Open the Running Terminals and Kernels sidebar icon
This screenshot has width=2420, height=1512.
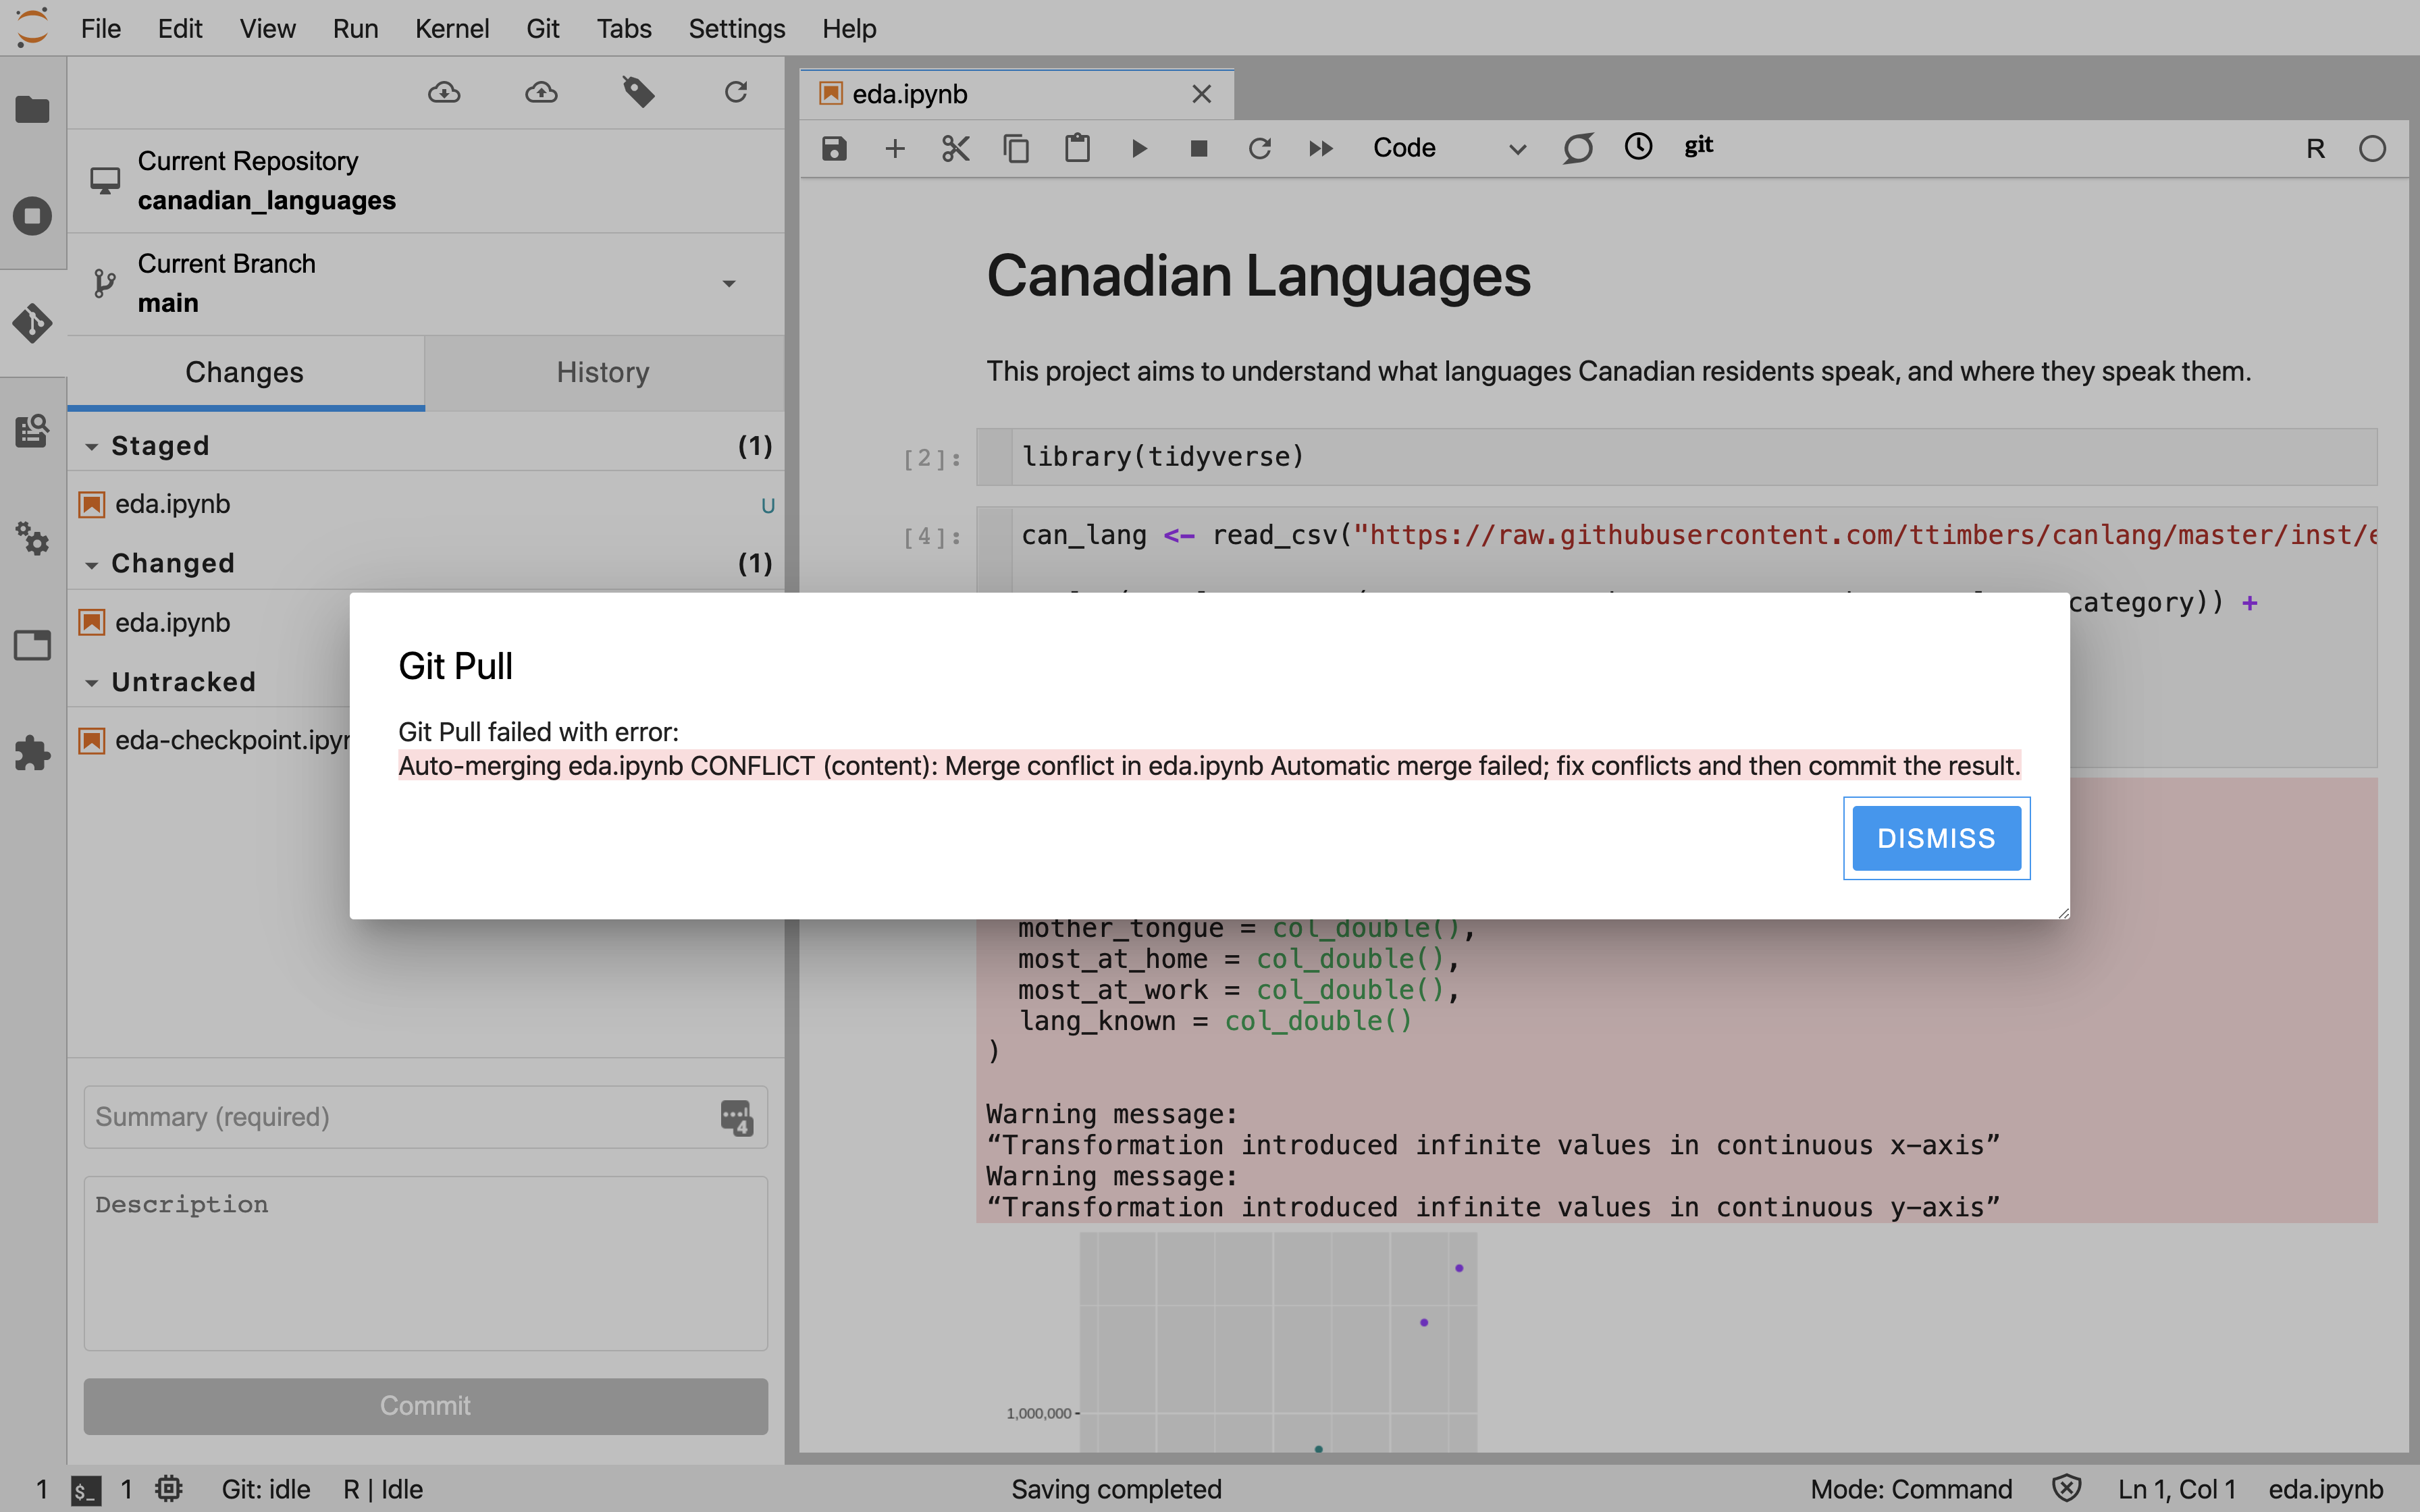[x=33, y=216]
